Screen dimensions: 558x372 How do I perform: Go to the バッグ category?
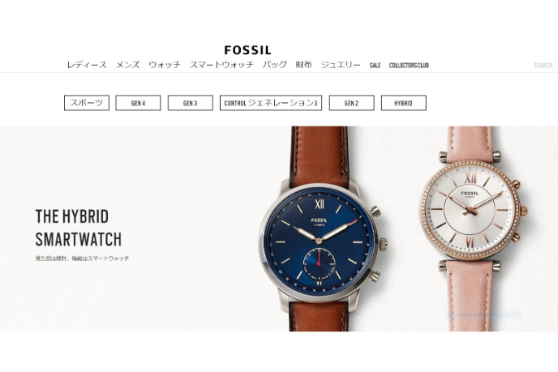275,65
